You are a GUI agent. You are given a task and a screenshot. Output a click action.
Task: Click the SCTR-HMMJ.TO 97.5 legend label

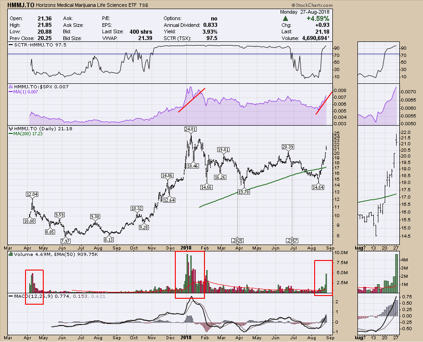40,45
